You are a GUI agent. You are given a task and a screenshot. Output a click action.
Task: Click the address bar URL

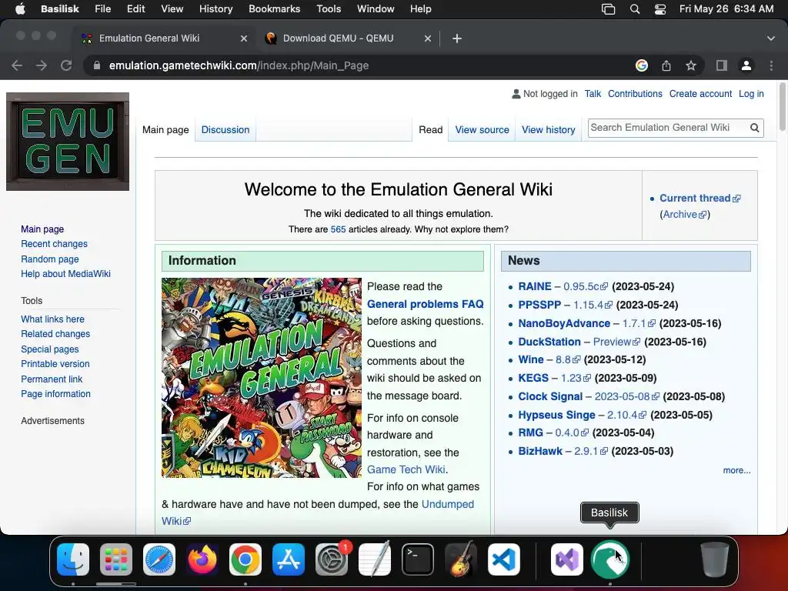point(239,66)
